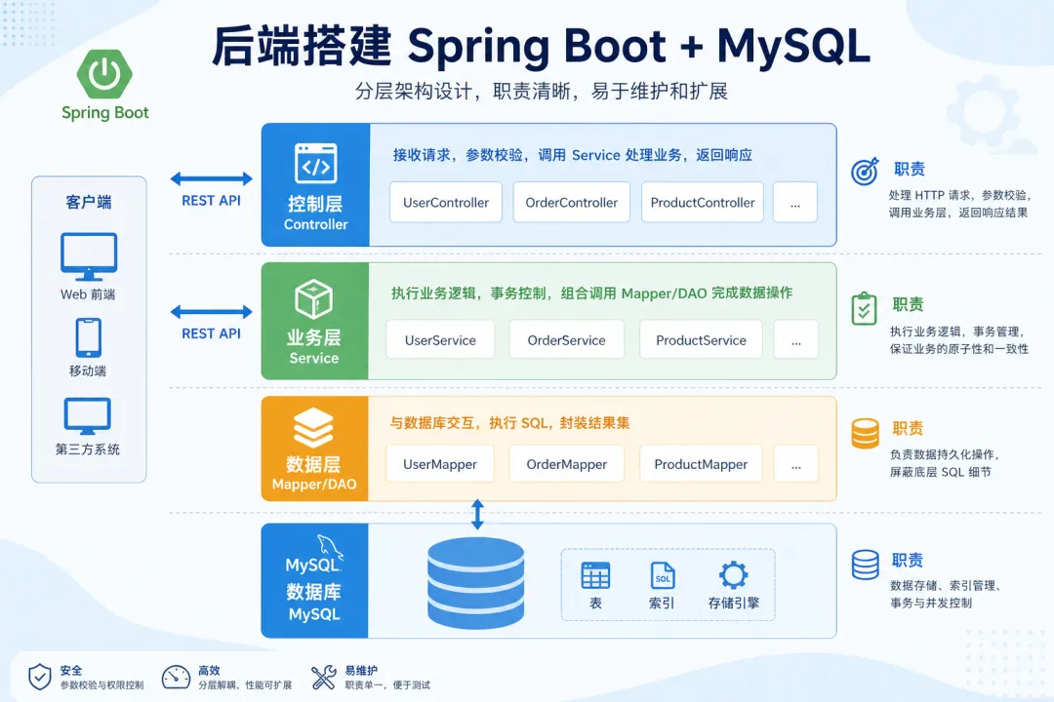Click the 数据库 MySQL label
1054x702 pixels.
(x=314, y=603)
